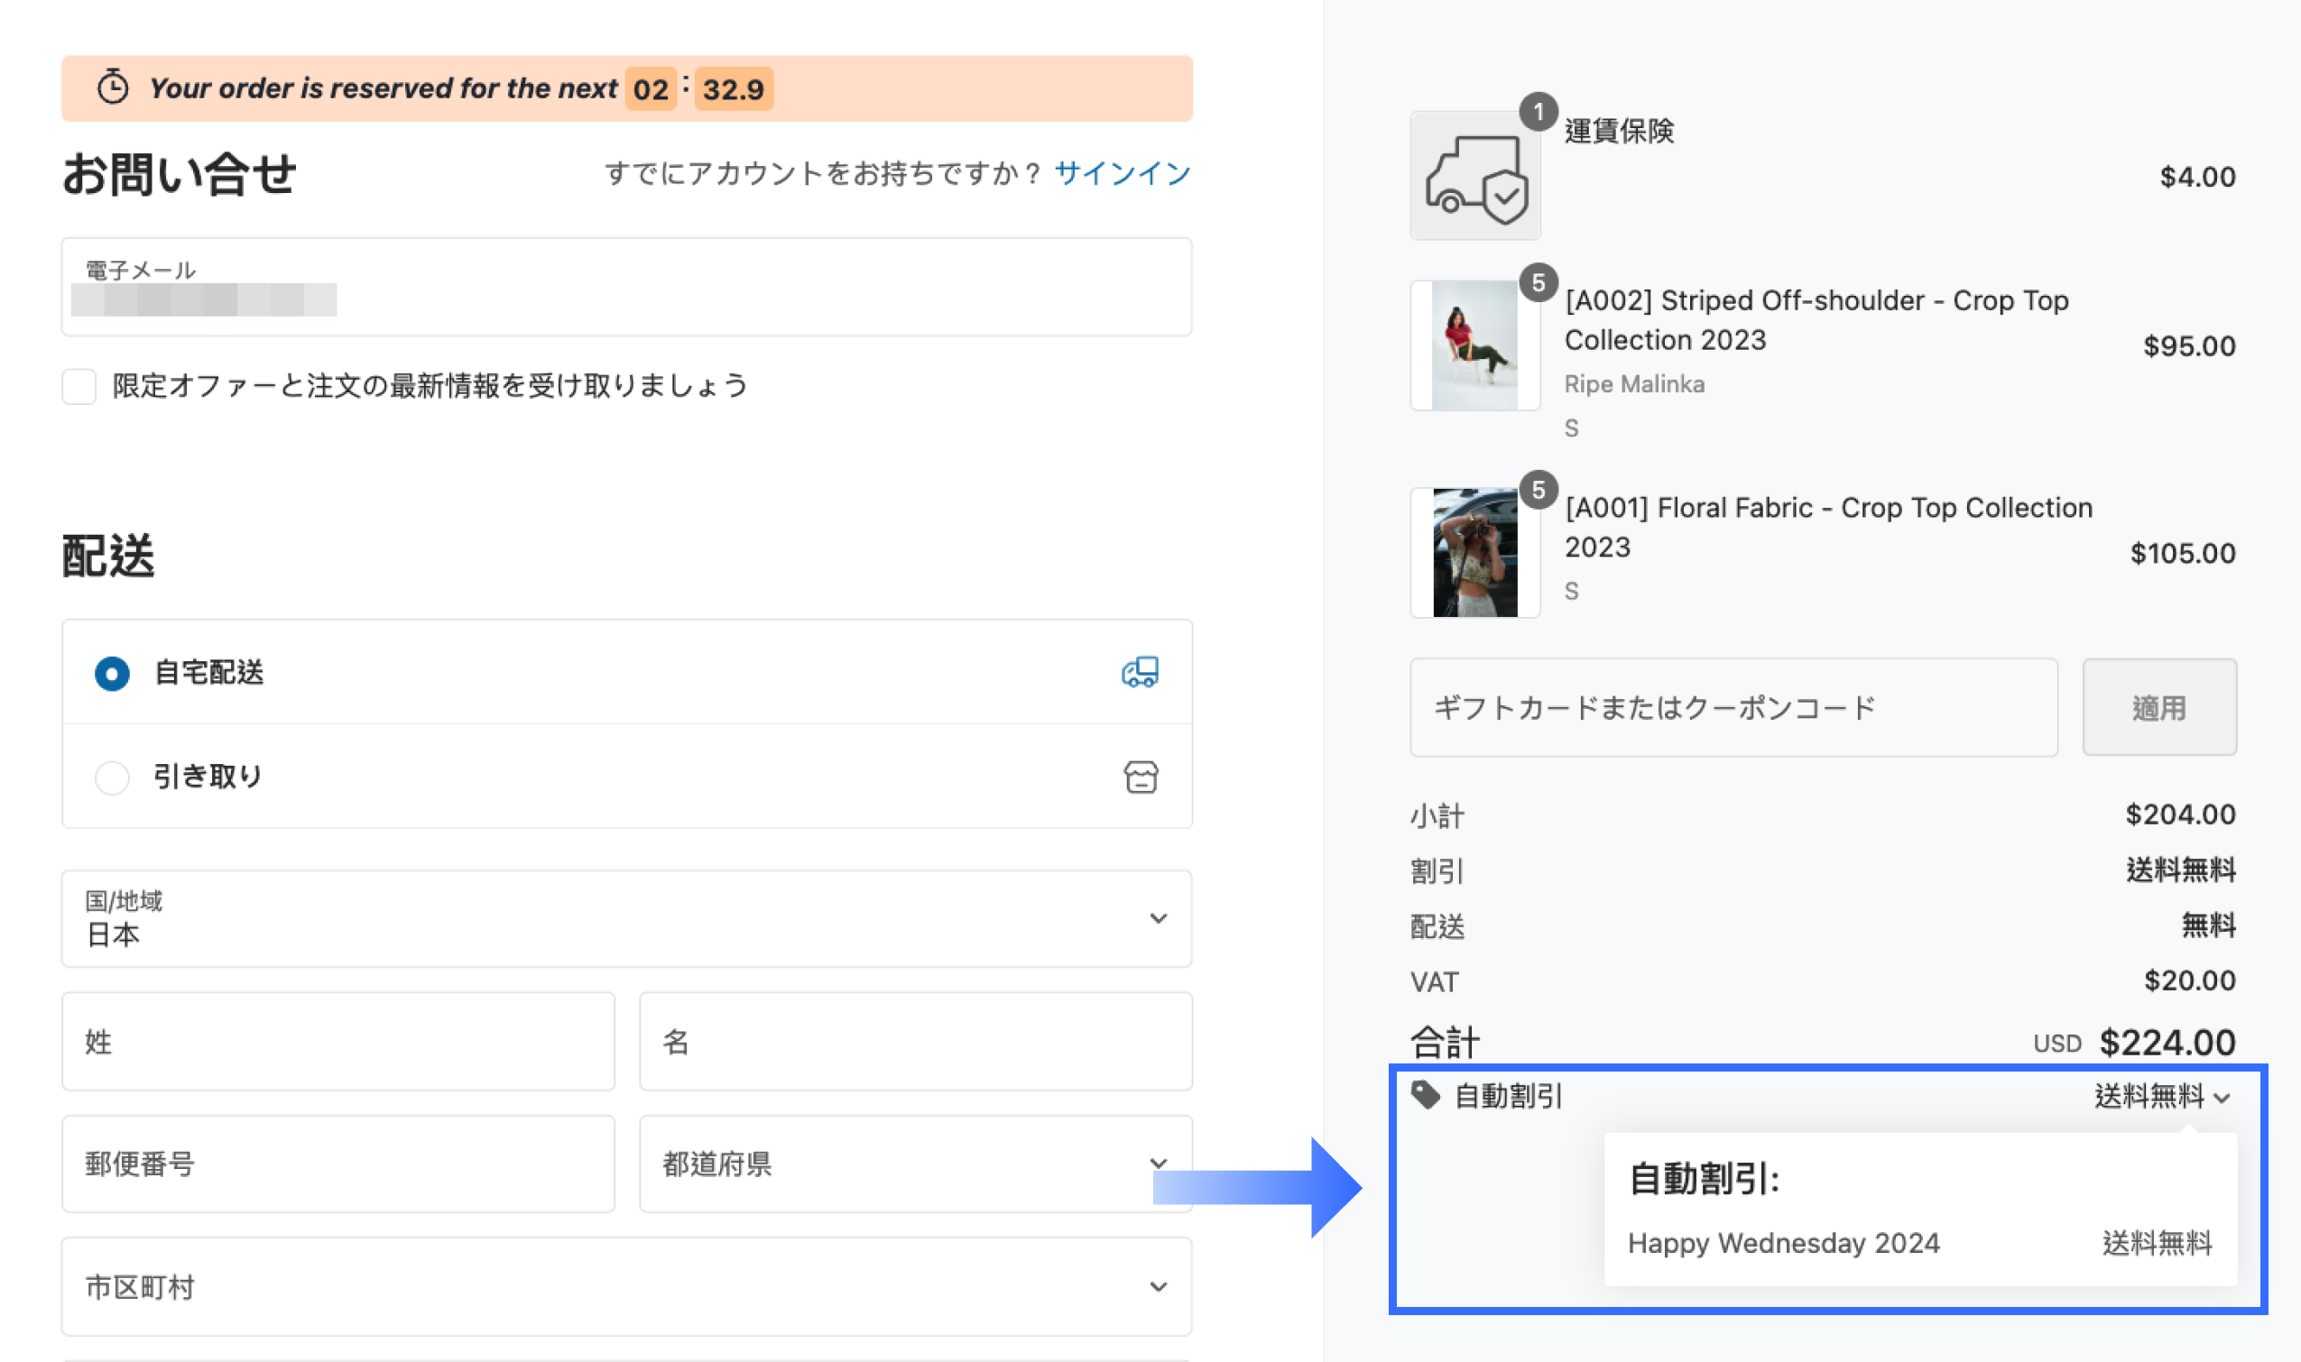
Task: Open the Striped Off-shoulder product thumbnail
Action: pos(1475,345)
